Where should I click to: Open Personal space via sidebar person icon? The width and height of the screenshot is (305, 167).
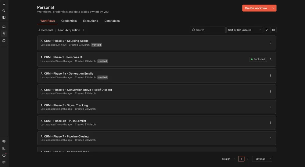[4, 34]
